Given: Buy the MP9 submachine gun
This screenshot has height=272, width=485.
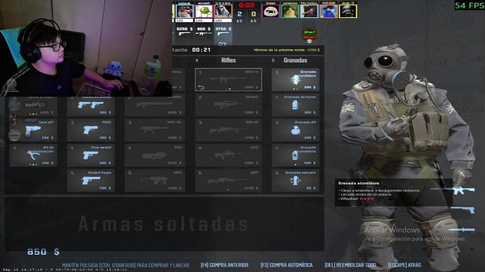Looking at the screenshot, I should point(155,181).
